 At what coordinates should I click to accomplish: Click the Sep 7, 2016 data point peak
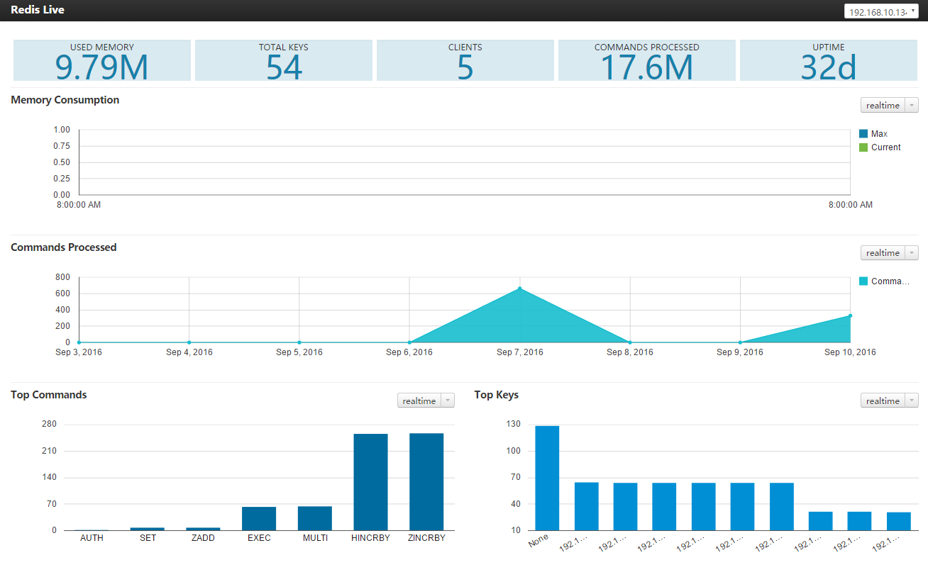click(520, 289)
